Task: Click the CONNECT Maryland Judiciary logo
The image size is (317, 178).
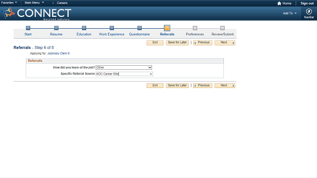Action: [36, 13]
